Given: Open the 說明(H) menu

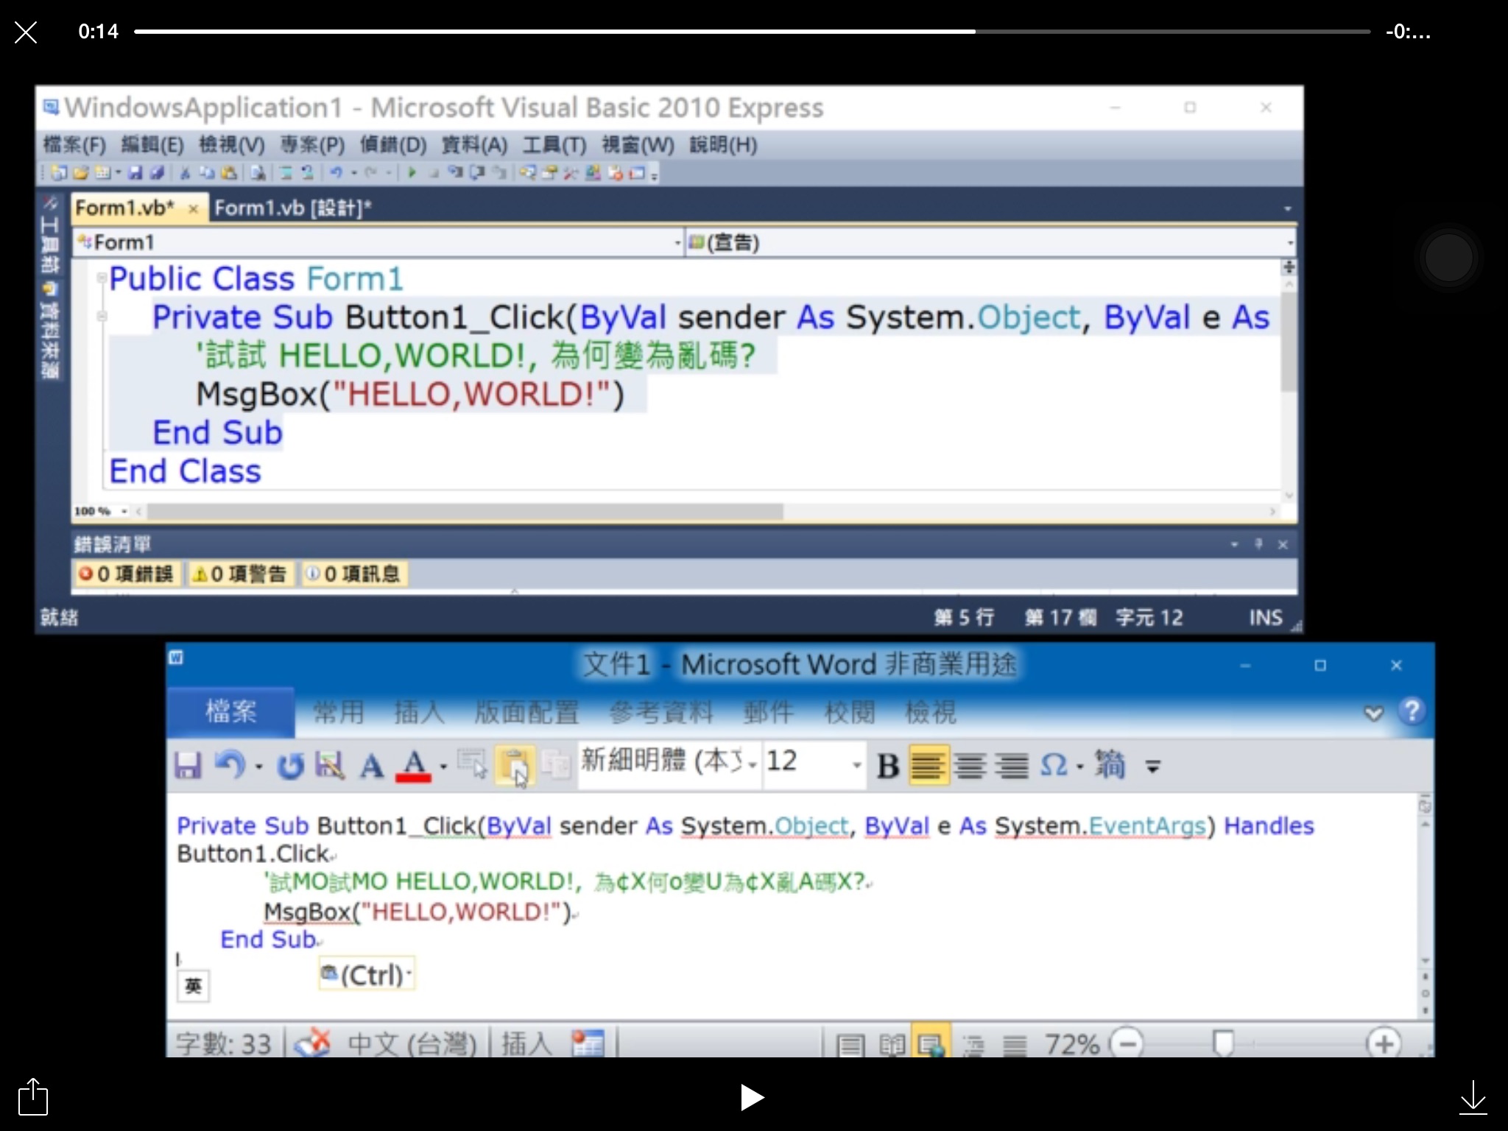Looking at the screenshot, I should [x=723, y=145].
